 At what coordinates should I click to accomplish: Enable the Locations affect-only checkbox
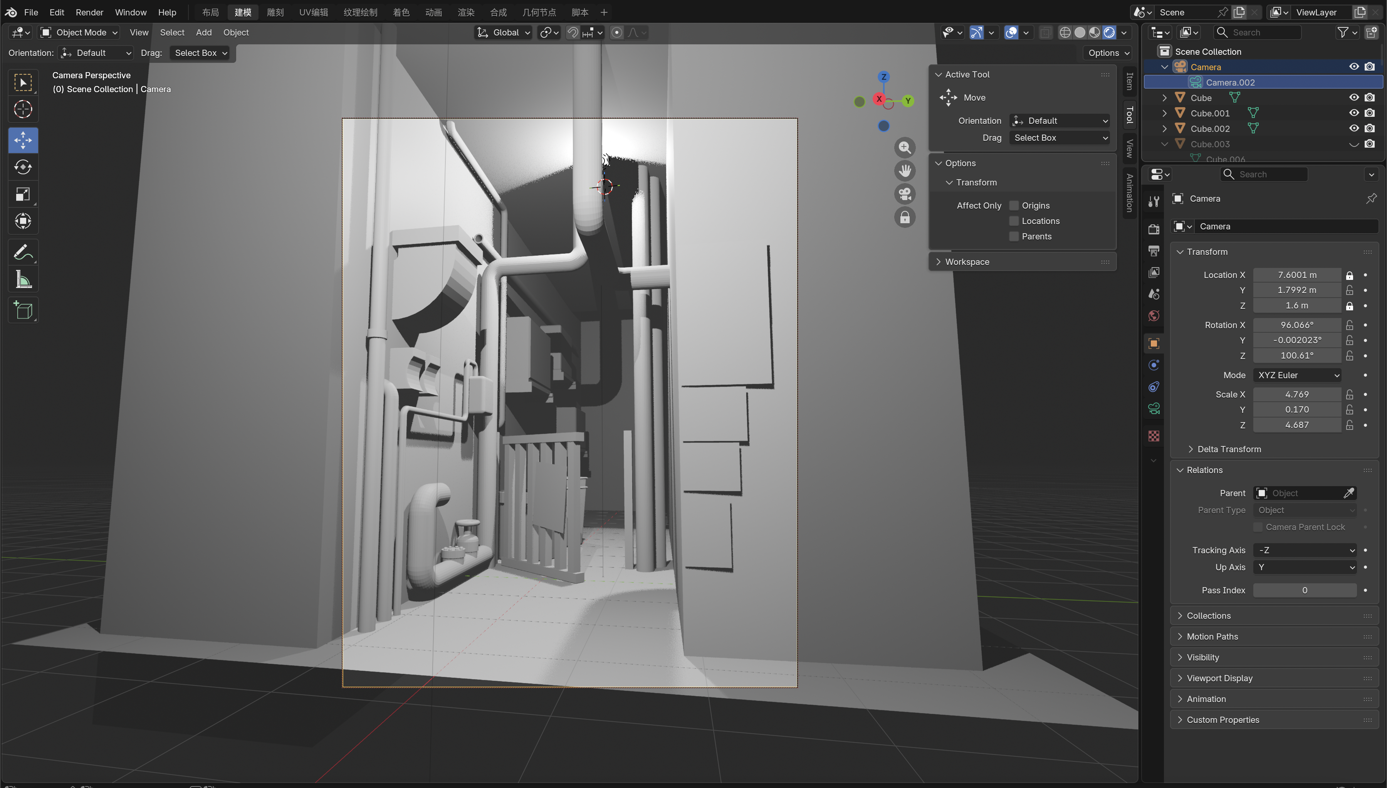pos(1014,221)
